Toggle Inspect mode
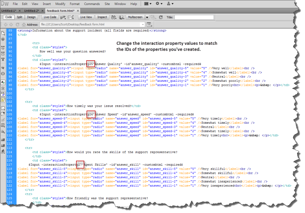 coord(102,17)
